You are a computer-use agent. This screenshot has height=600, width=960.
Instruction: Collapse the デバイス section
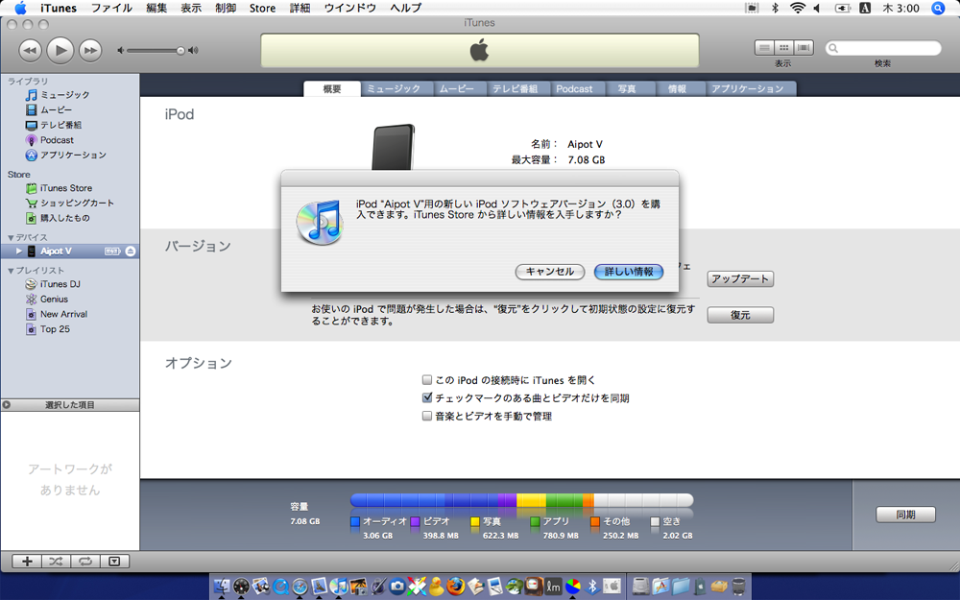coord(11,237)
